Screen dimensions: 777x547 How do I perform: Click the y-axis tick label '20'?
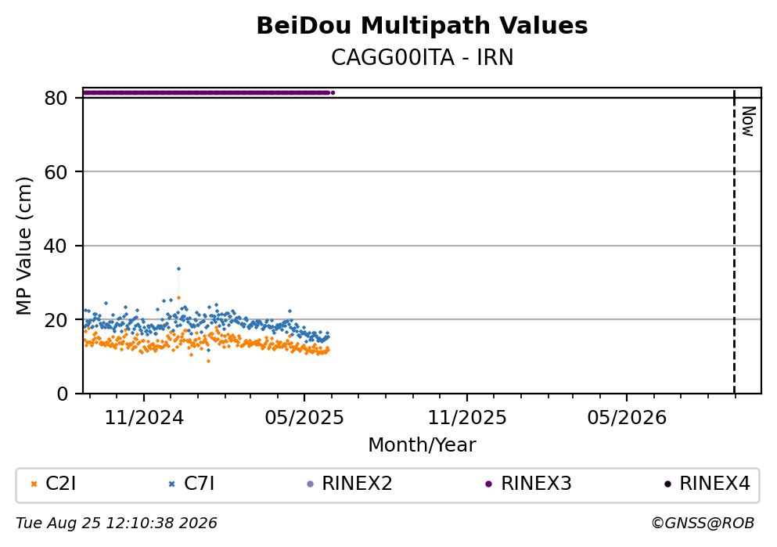pyautogui.click(x=56, y=320)
